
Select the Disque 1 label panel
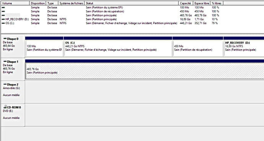coord(13,69)
